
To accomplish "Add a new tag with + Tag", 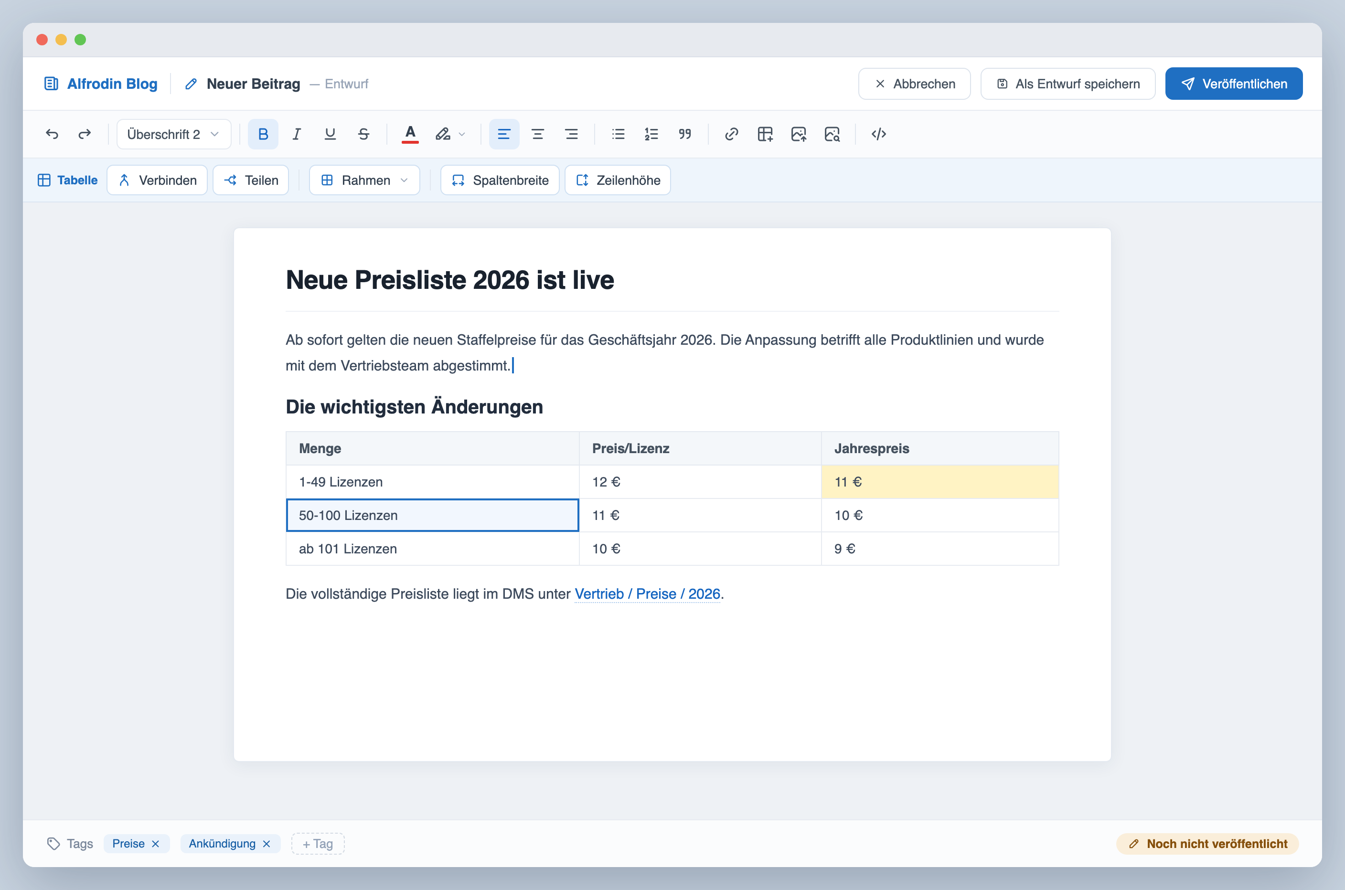I will point(318,844).
